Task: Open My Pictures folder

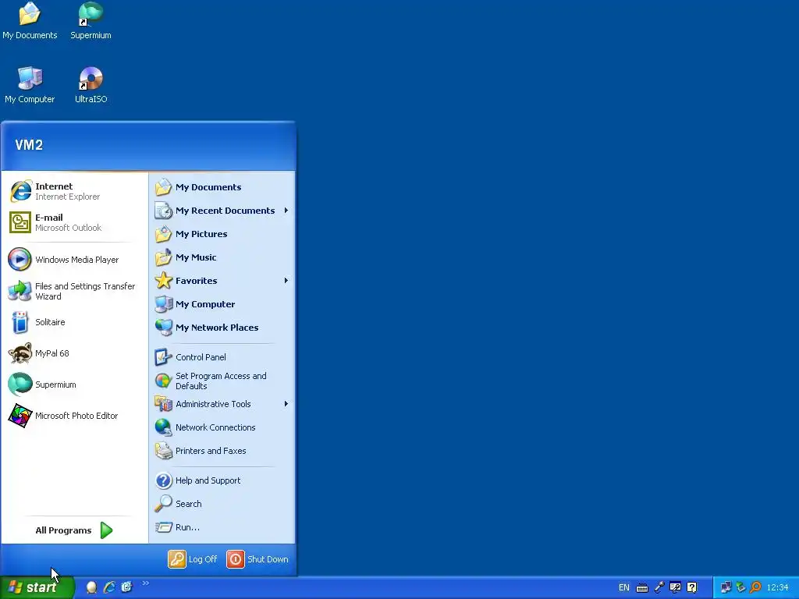Action: (222, 234)
